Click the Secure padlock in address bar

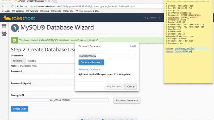[x=18, y=6]
